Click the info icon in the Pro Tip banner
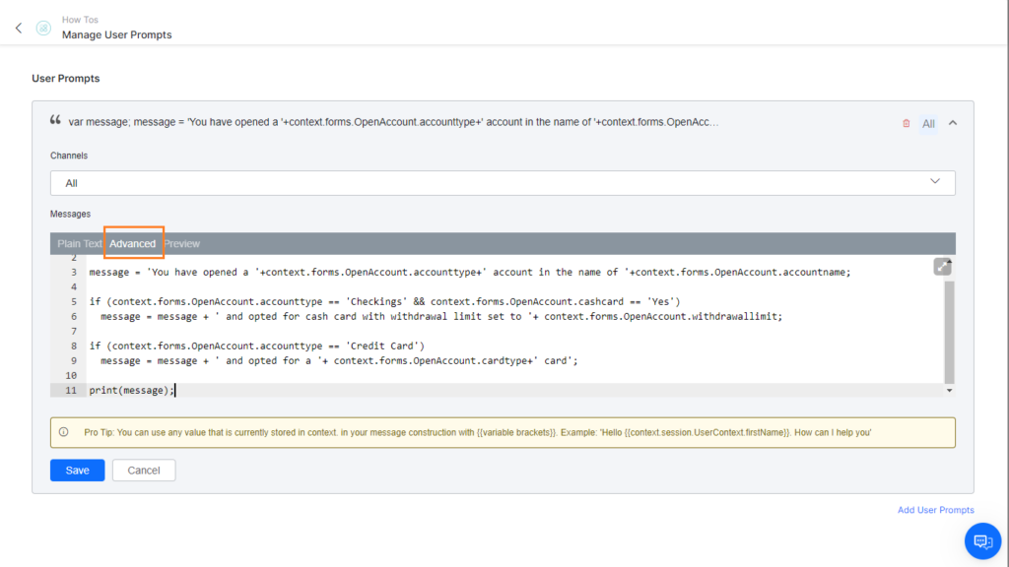Viewport: 1009px width, 567px height. coord(65,432)
